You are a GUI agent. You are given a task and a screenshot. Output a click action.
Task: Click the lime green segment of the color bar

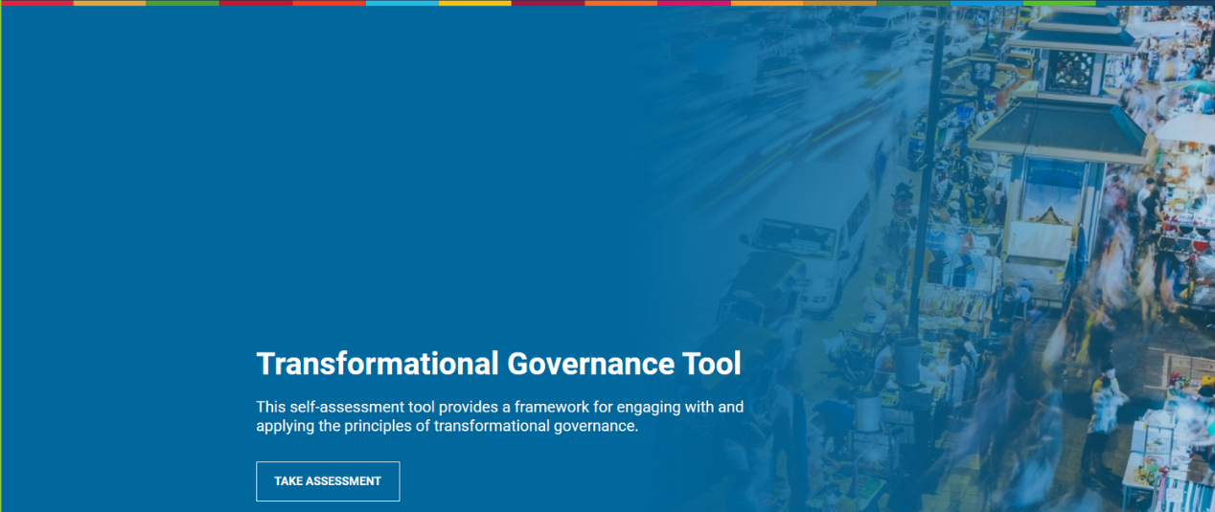pos(1059,3)
